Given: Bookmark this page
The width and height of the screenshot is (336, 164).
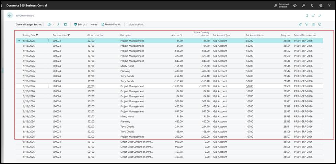Looking at the screenshot, I should pyautogui.click(x=307, y=16).
